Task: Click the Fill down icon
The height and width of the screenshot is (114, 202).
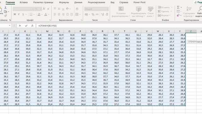Action: click(178, 11)
